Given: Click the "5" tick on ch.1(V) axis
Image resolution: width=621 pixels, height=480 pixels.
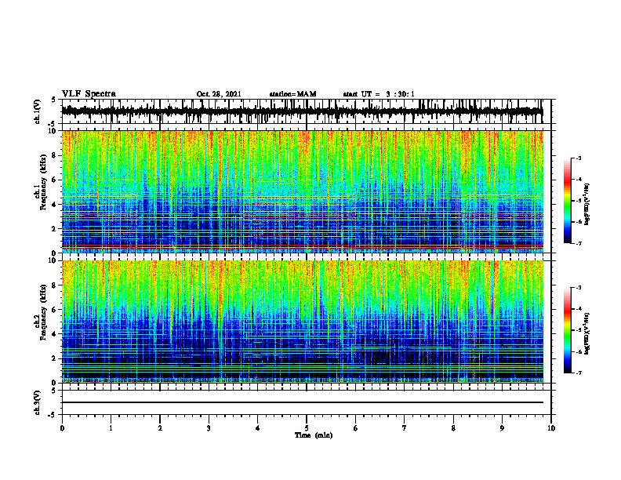Looking at the screenshot, I should [x=53, y=100].
